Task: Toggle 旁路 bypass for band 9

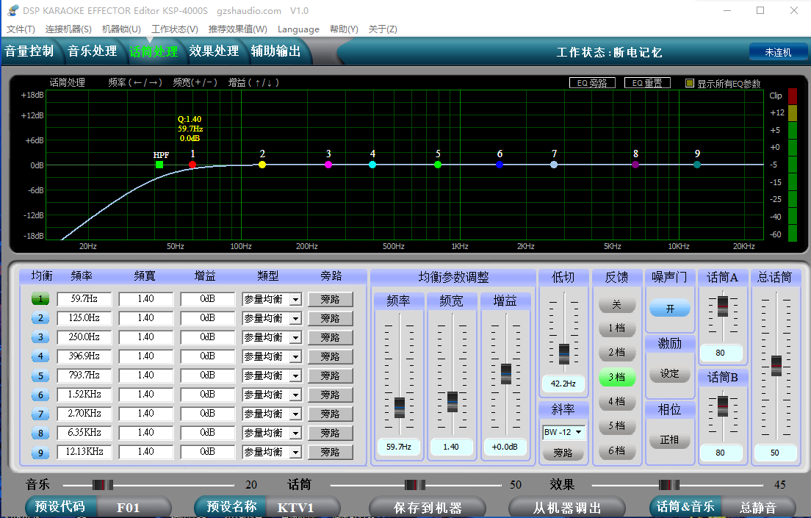Action: click(331, 453)
